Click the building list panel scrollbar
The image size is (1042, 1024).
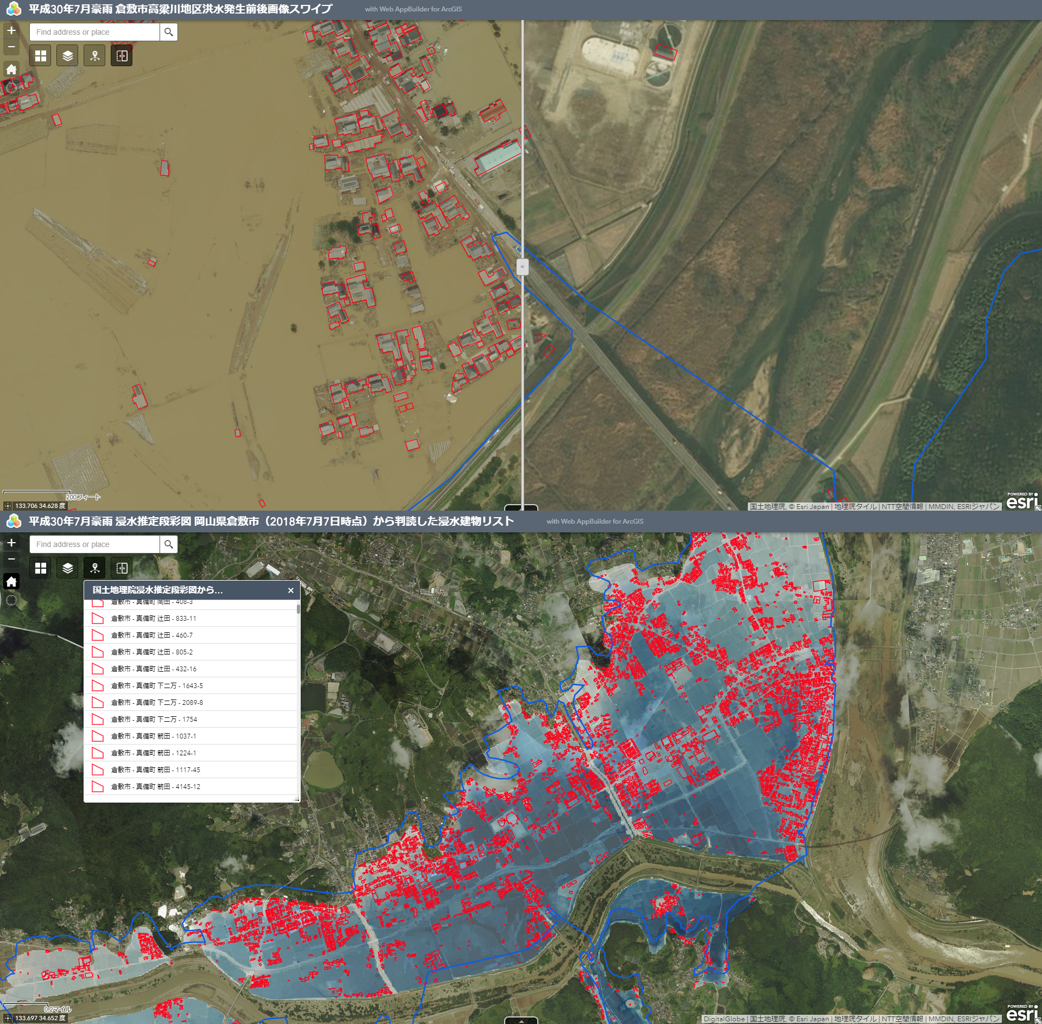click(x=298, y=609)
